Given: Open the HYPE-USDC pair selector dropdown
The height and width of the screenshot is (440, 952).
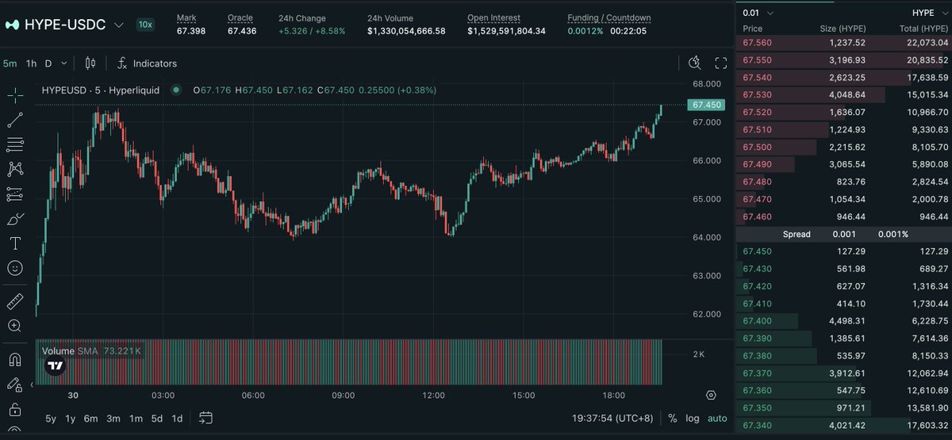Looking at the screenshot, I should tap(119, 25).
